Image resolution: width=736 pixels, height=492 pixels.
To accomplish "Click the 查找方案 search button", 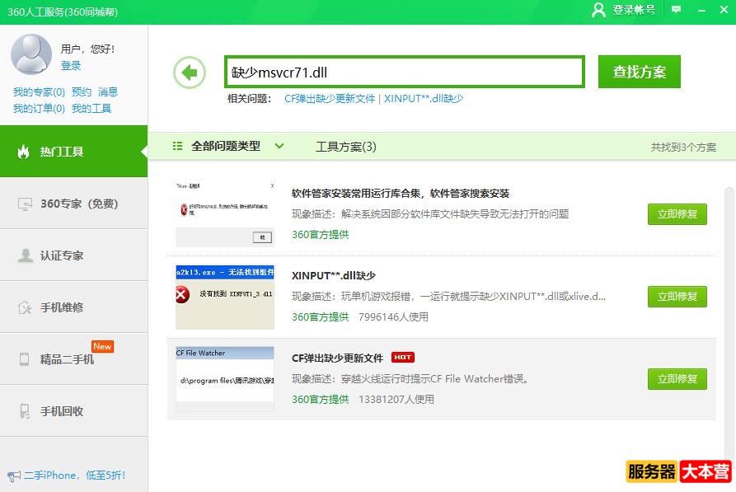I will pos(639,72).
